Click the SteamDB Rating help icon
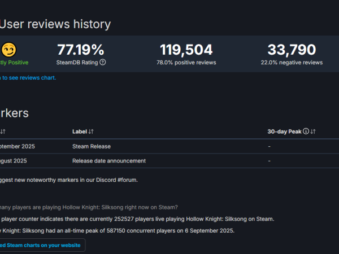The image size is (339, 254). (103, 62)
